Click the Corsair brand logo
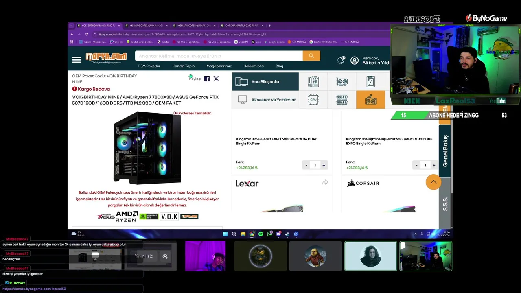 tap(363, 183)
